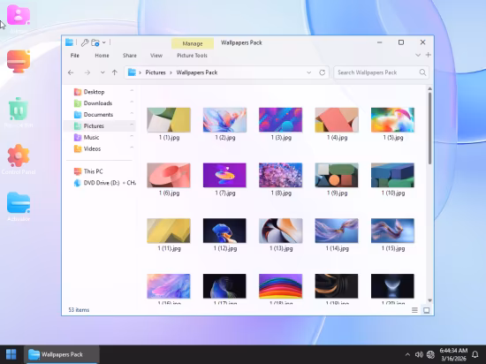Click Wallpapers Pack in the address breadcrumb
This screenshot has height=364, width=486.
[197, 72]
